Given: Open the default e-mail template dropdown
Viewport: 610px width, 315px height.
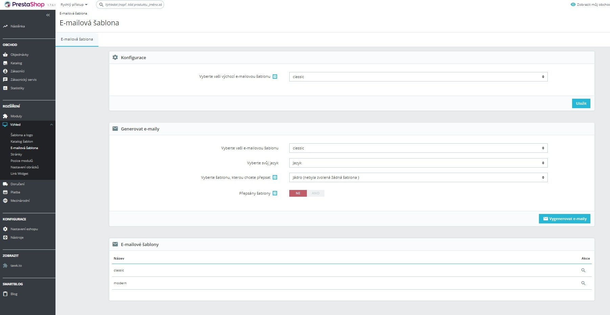Looking at the screenshot, I should 418,77.
